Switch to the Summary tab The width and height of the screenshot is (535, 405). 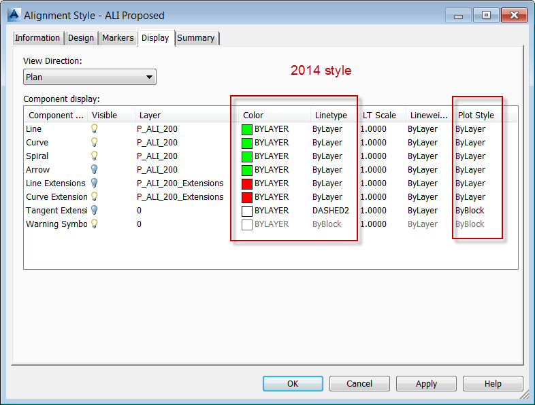[196, 38]
